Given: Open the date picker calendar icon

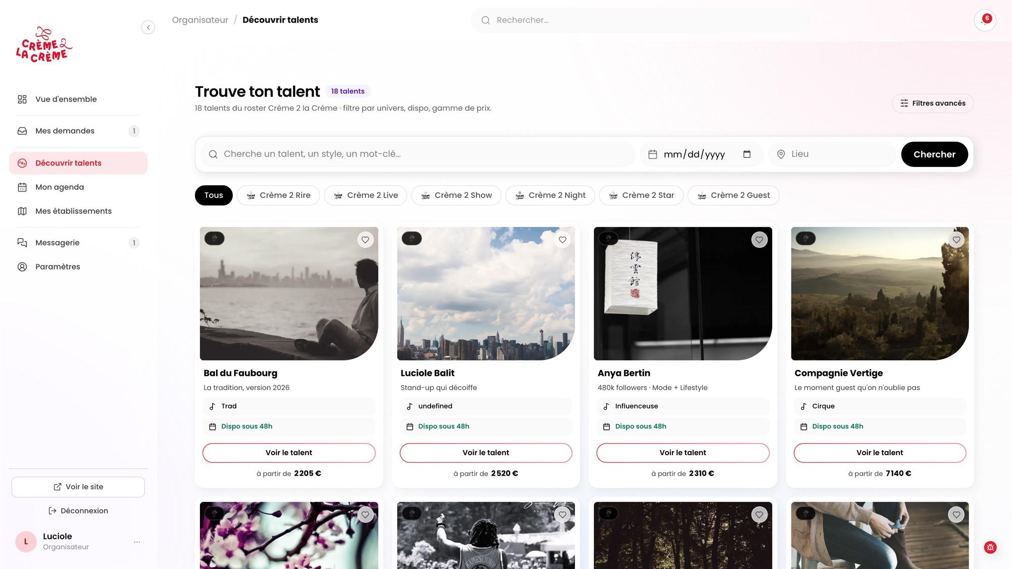Looking at the screenshot, I should [x=747, y=154].
